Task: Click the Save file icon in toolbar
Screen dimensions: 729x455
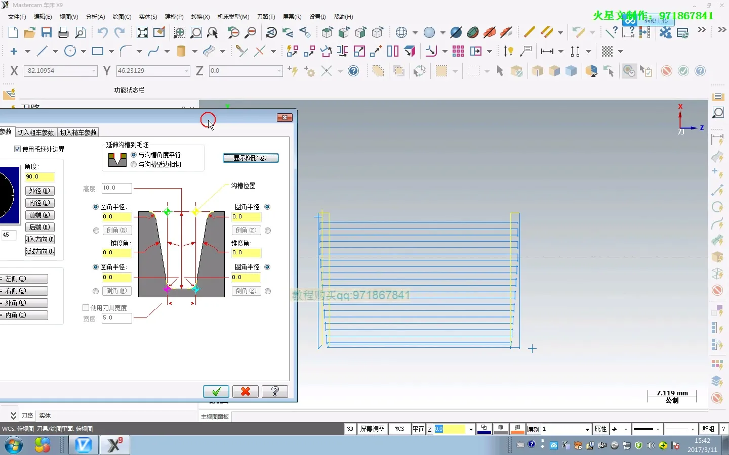Action: (47, 33)
